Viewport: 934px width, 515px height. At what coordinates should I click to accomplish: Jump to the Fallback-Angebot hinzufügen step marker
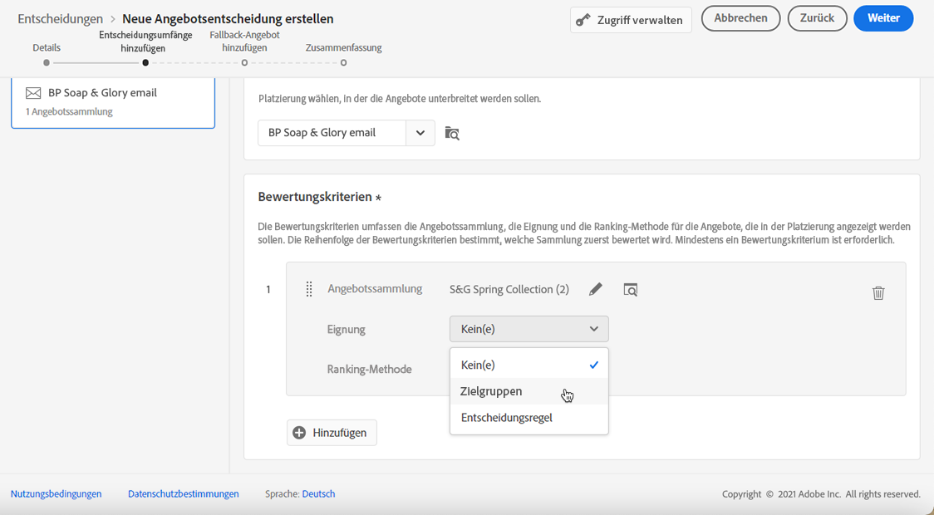click(244, 62)
